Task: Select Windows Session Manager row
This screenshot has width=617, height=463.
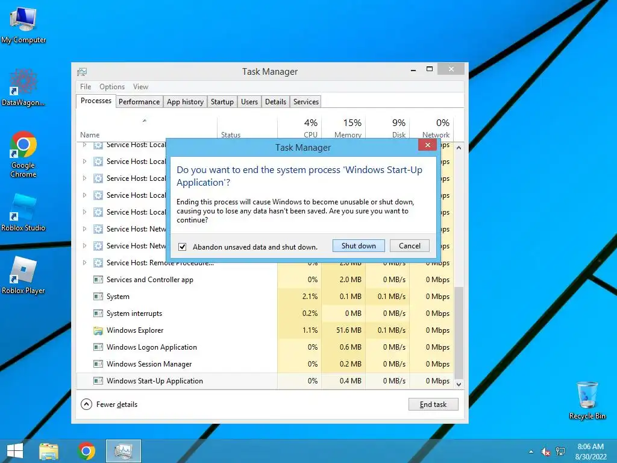Action: coord(265,364)
